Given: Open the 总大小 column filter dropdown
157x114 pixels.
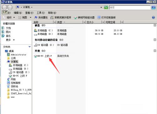Looking at the screenshot, I should click(103, 22).
